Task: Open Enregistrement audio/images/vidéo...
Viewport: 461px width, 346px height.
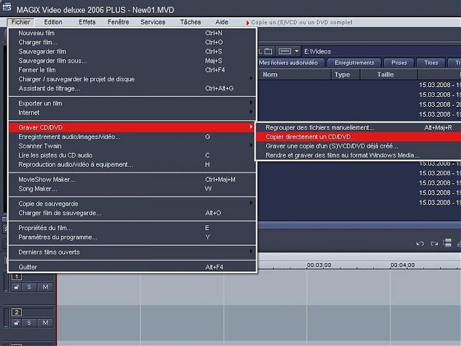Action: click(132, 137)
